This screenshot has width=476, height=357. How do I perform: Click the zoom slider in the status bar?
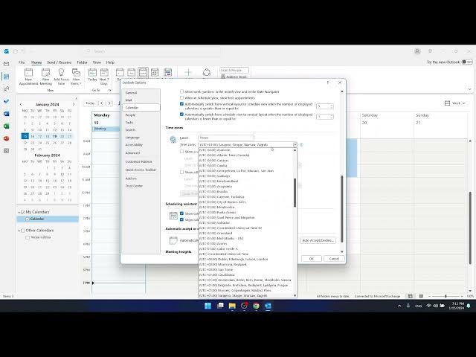click(446, 296)
